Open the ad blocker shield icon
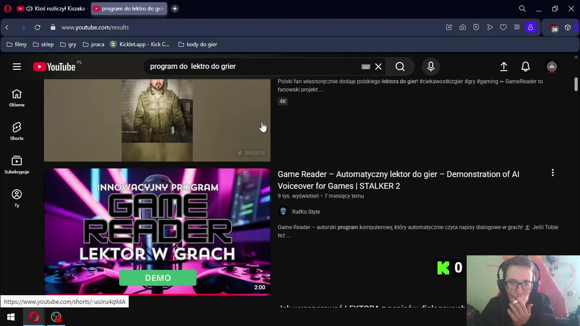This screenshot has width=580, height=326. click(x=476, y=28)
